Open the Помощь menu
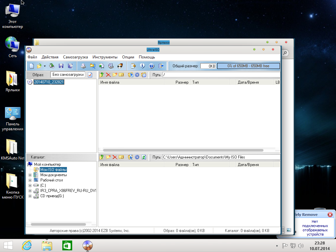The height and width of the screenshot is (252, 336). pyautogui.click(x=147, y=57)
